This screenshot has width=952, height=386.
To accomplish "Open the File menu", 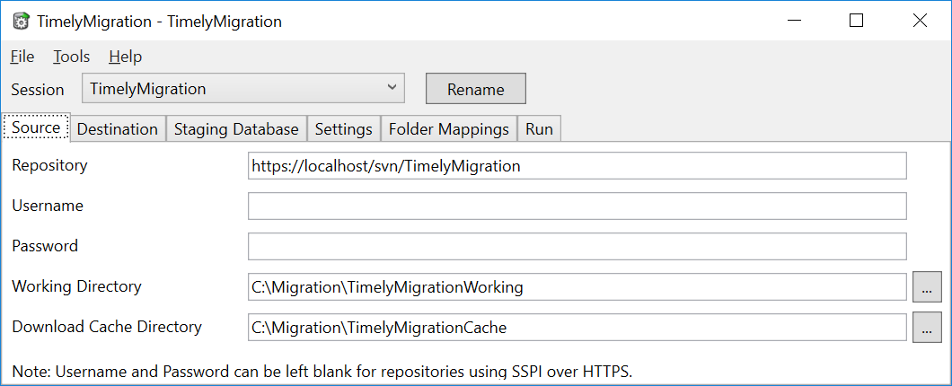I will pos(22,57).
